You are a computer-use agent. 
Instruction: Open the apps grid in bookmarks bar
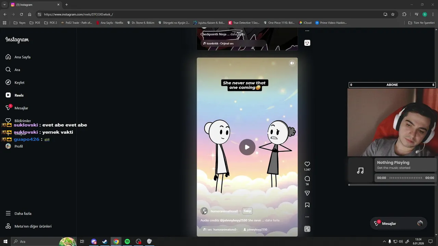4,23
